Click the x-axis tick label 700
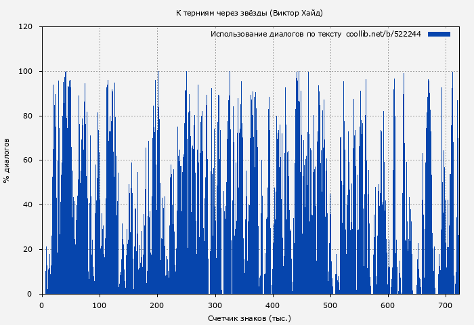474x325 pixels. point(445,305)
